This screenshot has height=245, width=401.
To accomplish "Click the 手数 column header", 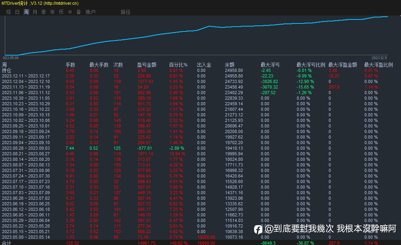I will (70, 65).
